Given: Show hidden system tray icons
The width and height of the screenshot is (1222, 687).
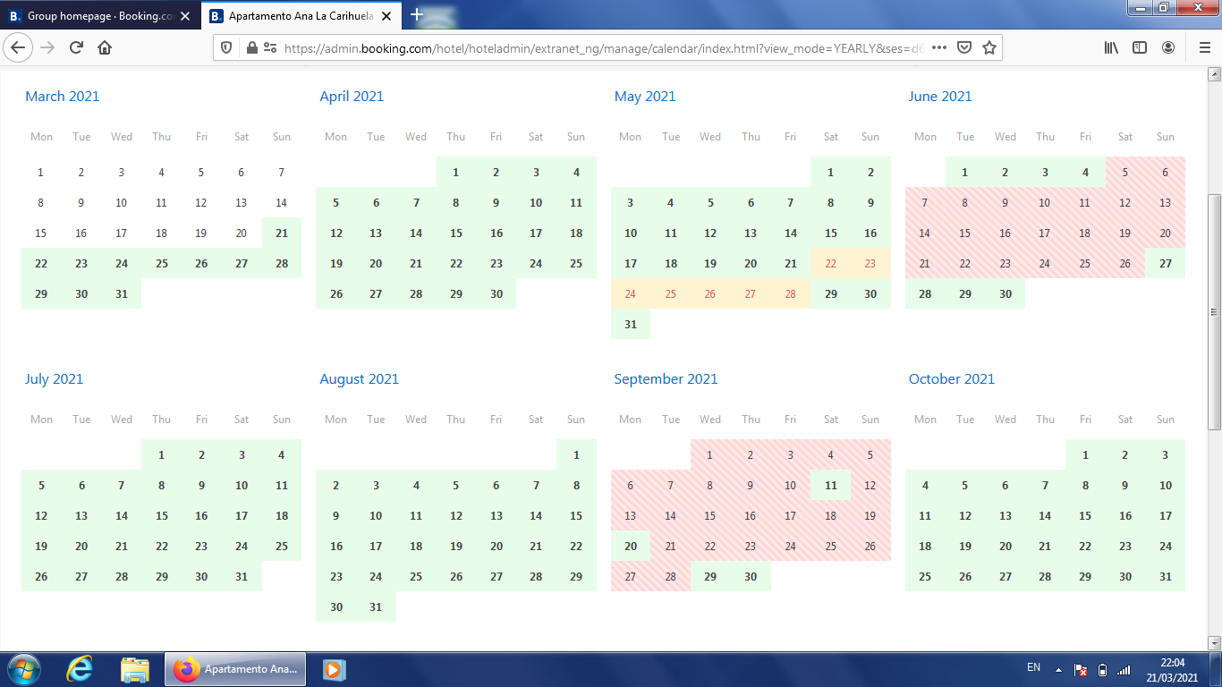Looking at the screenshot, I should pyautogui.click(x=1058, y=669).
